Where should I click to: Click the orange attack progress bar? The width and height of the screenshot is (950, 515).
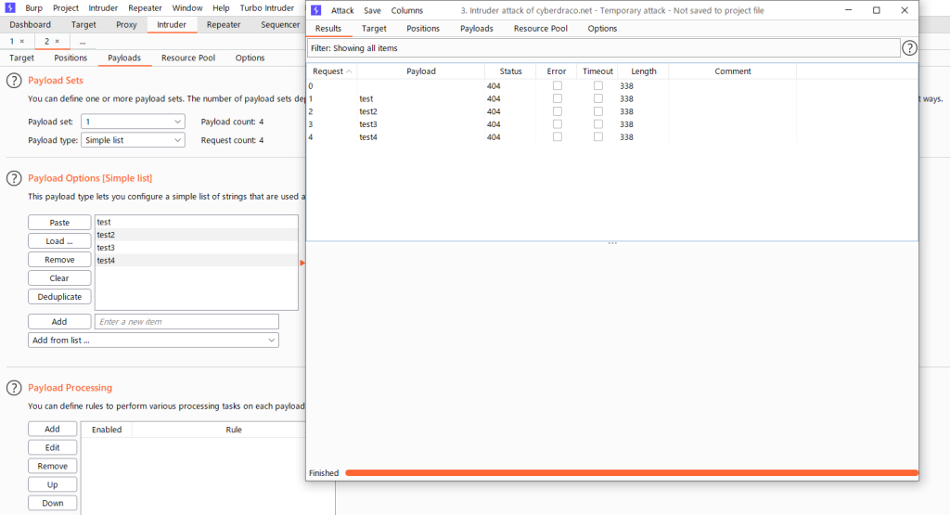631,473
